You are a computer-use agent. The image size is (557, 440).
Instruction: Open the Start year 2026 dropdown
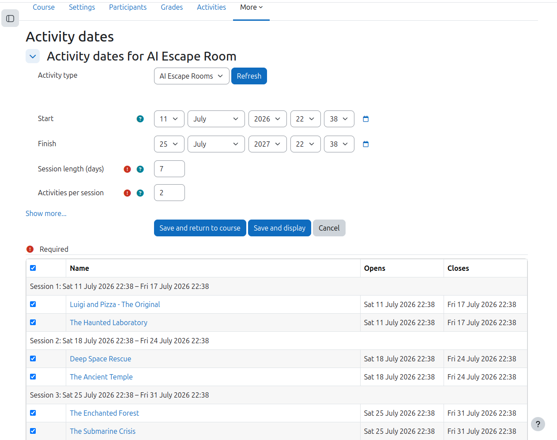(x=267, y=119)
